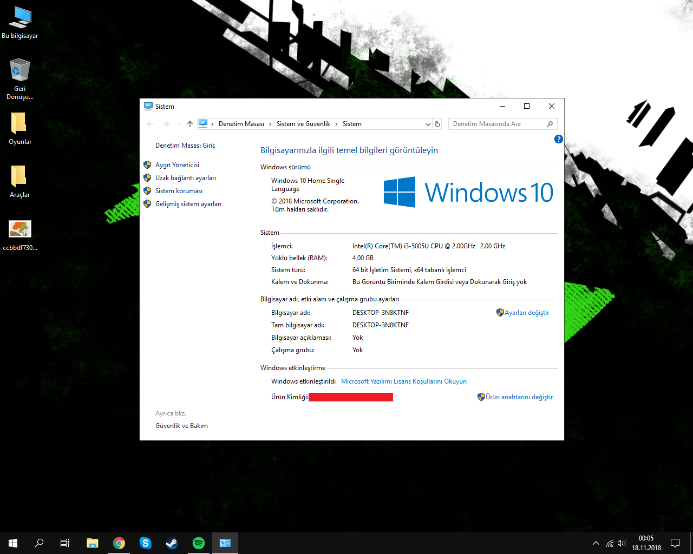Open the Action Center notifications icon
Image resolution: width=693 pixels, height=554 pixels.
pyautogui.click(x=675, y=543)
